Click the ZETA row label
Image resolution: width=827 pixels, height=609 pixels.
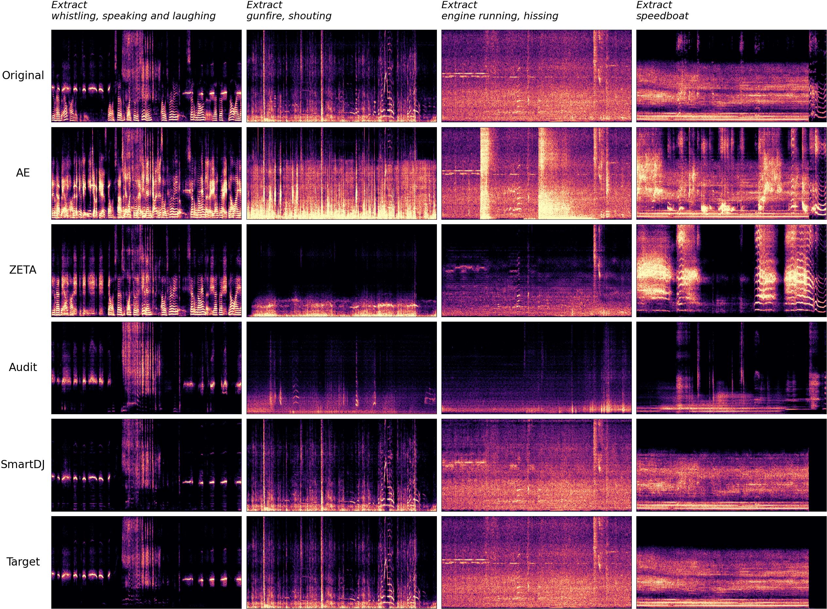coord(23,270)
